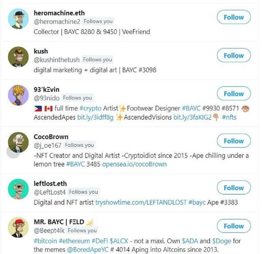Click kush's ape avatar picture
The height and width of the screenshot is (254, 263).
(x=18, y=57)
